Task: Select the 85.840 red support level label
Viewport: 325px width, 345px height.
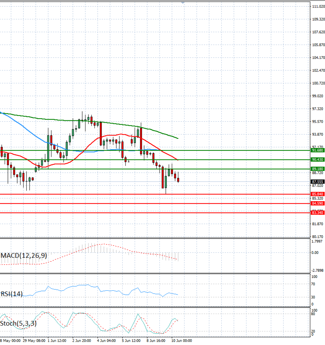Action: click(x=318, y=194)
